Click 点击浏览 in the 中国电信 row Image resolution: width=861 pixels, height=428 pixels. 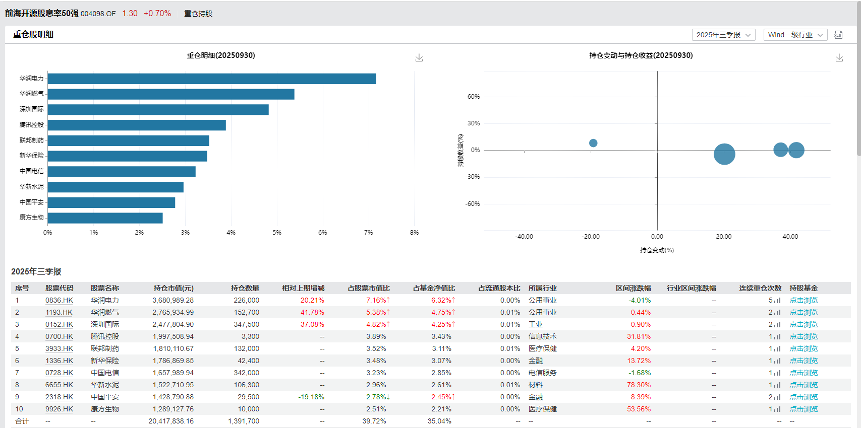click(x=803, y=373)
